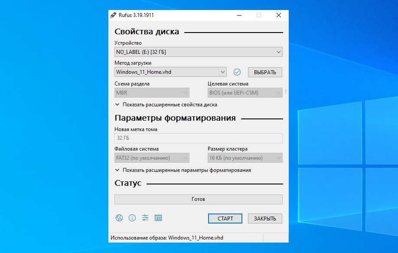Click the СТАРТ button

pos(225,218)
